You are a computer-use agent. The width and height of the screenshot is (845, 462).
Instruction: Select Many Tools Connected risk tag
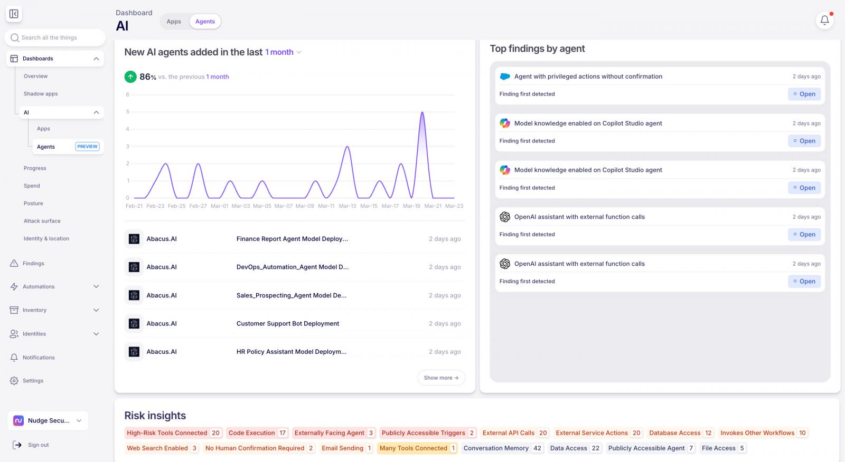pyautogui.click(x=417, y=448)
